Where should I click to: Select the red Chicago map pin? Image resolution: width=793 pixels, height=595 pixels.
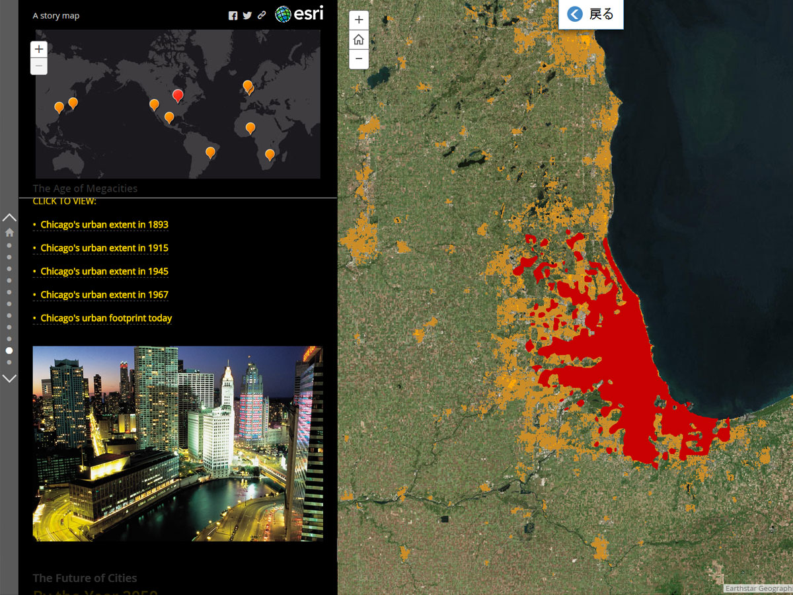coord(178,95)
